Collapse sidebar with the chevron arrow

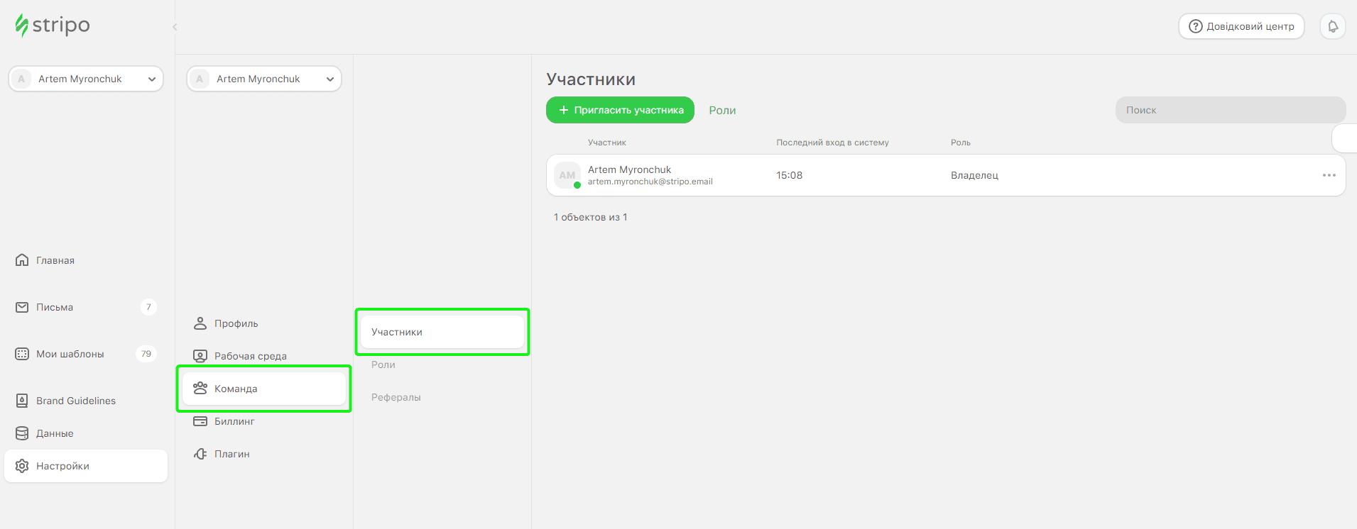pos(175,27)
